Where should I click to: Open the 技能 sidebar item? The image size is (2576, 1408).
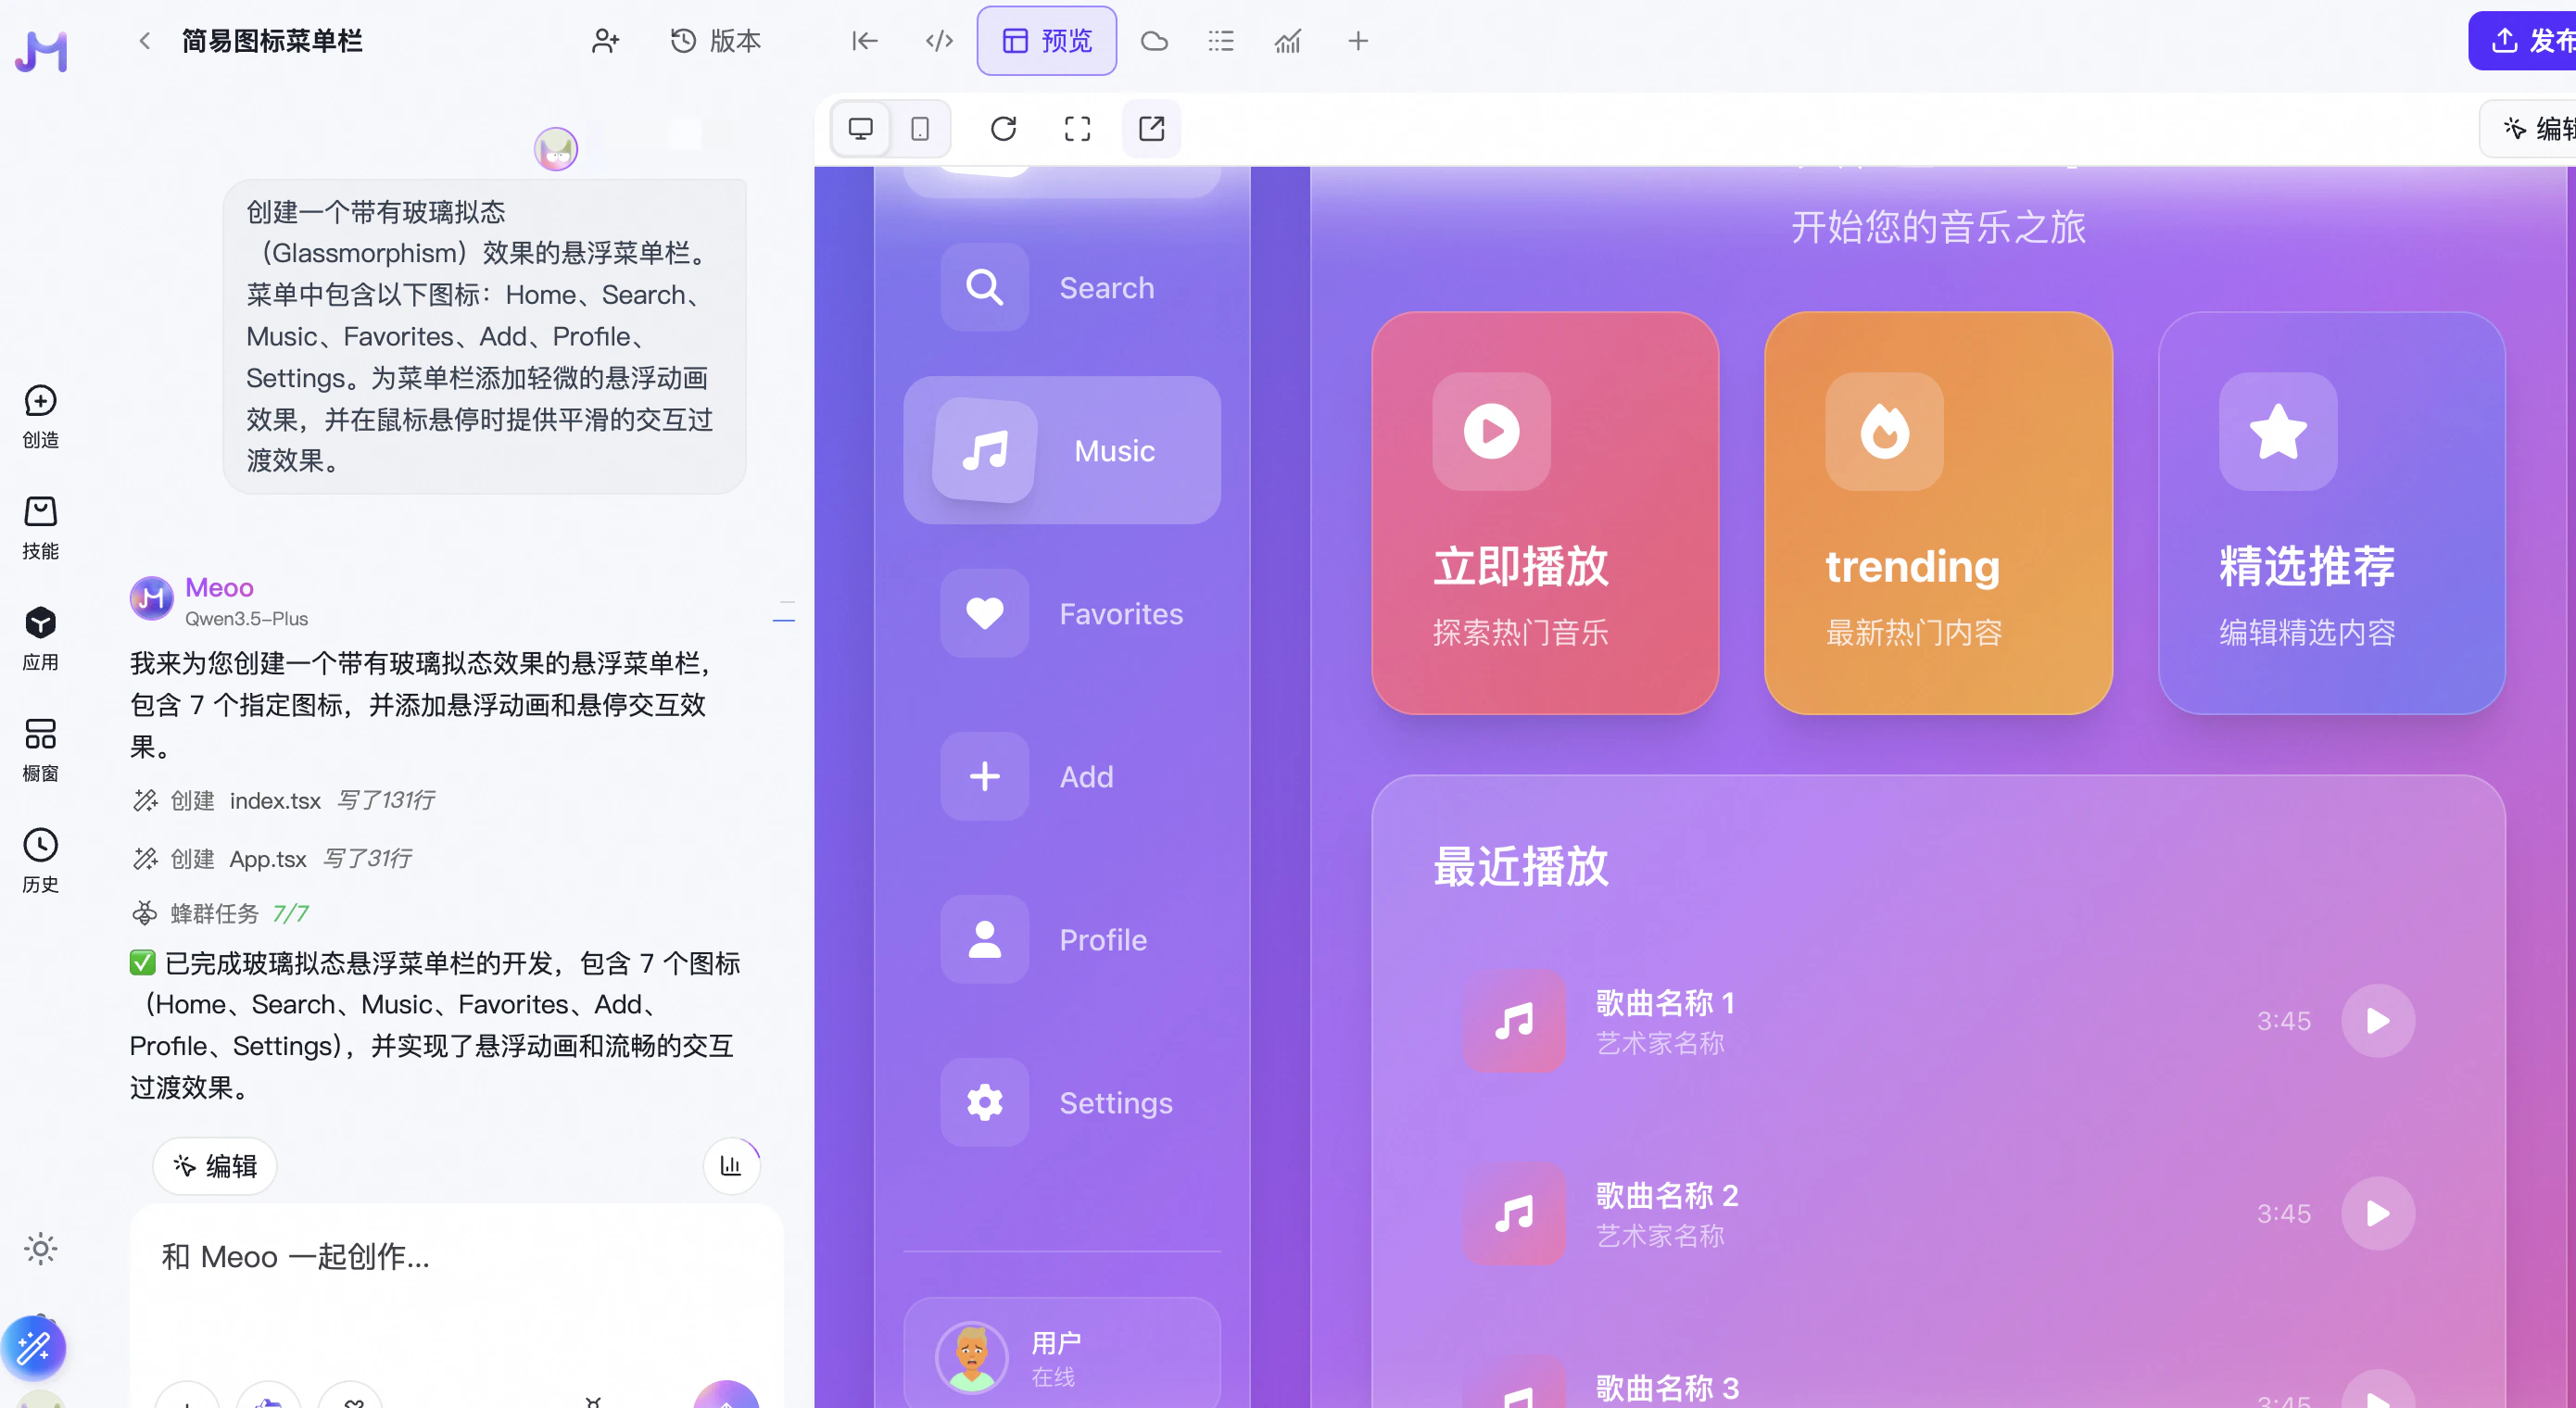40,527
